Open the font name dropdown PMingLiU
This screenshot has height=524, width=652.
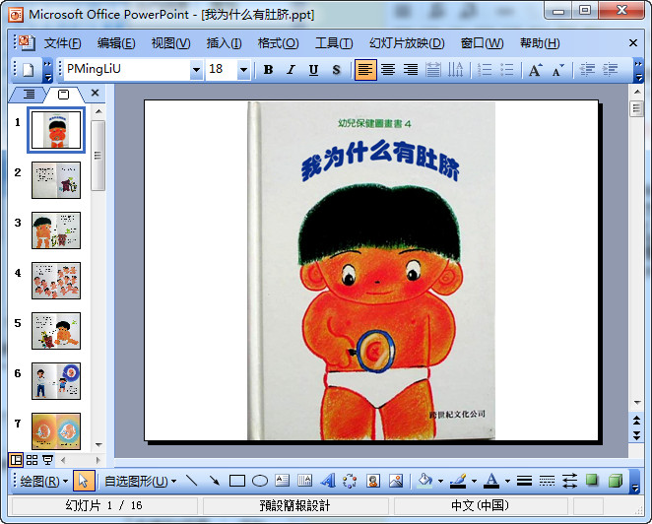pyautogui.click(x=196, y=70)
